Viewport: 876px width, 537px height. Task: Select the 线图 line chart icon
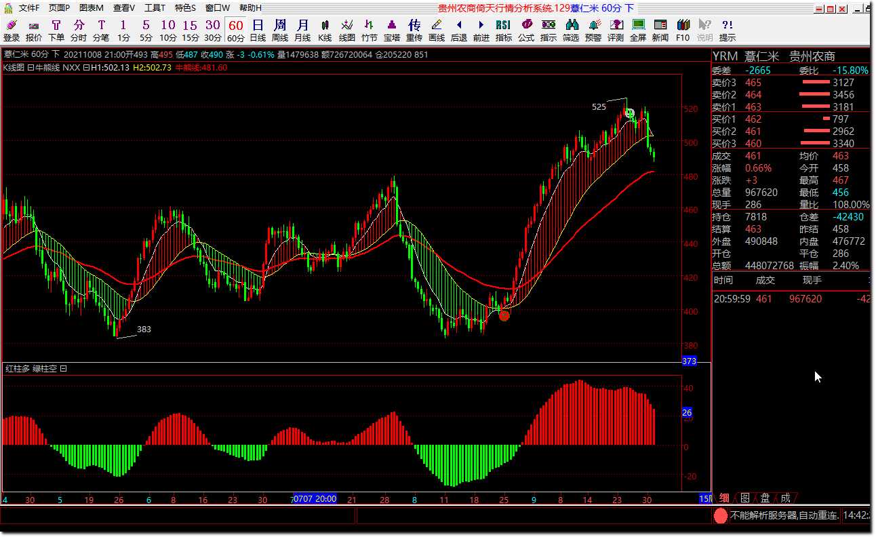347,31
